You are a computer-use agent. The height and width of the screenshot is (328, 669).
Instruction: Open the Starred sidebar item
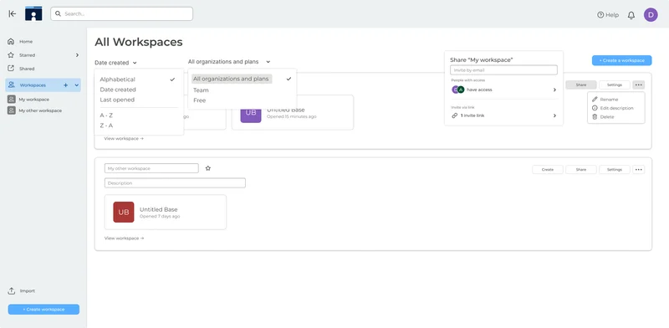click(28, 55)
